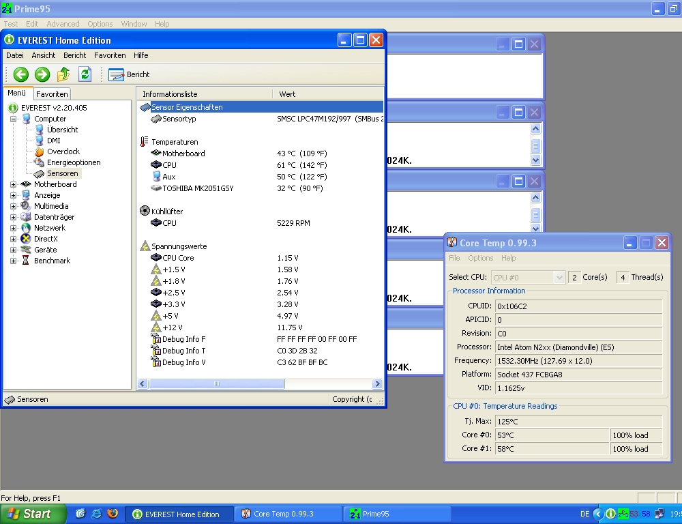Click the Datenträger icon in the tree
The height and width of the screenshot is (524, 682).
(26, 217)
